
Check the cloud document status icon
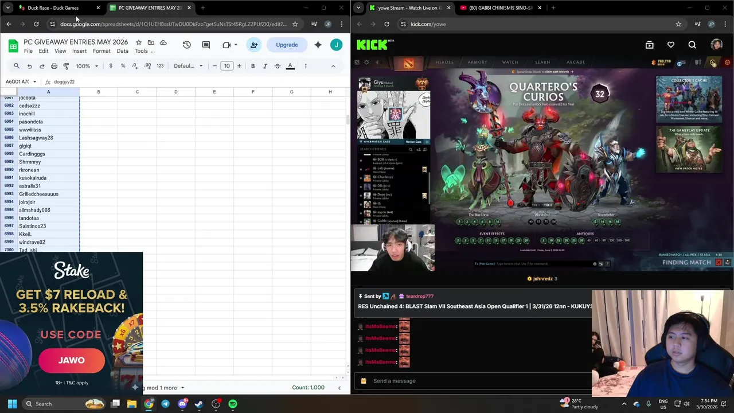(163, 42)
